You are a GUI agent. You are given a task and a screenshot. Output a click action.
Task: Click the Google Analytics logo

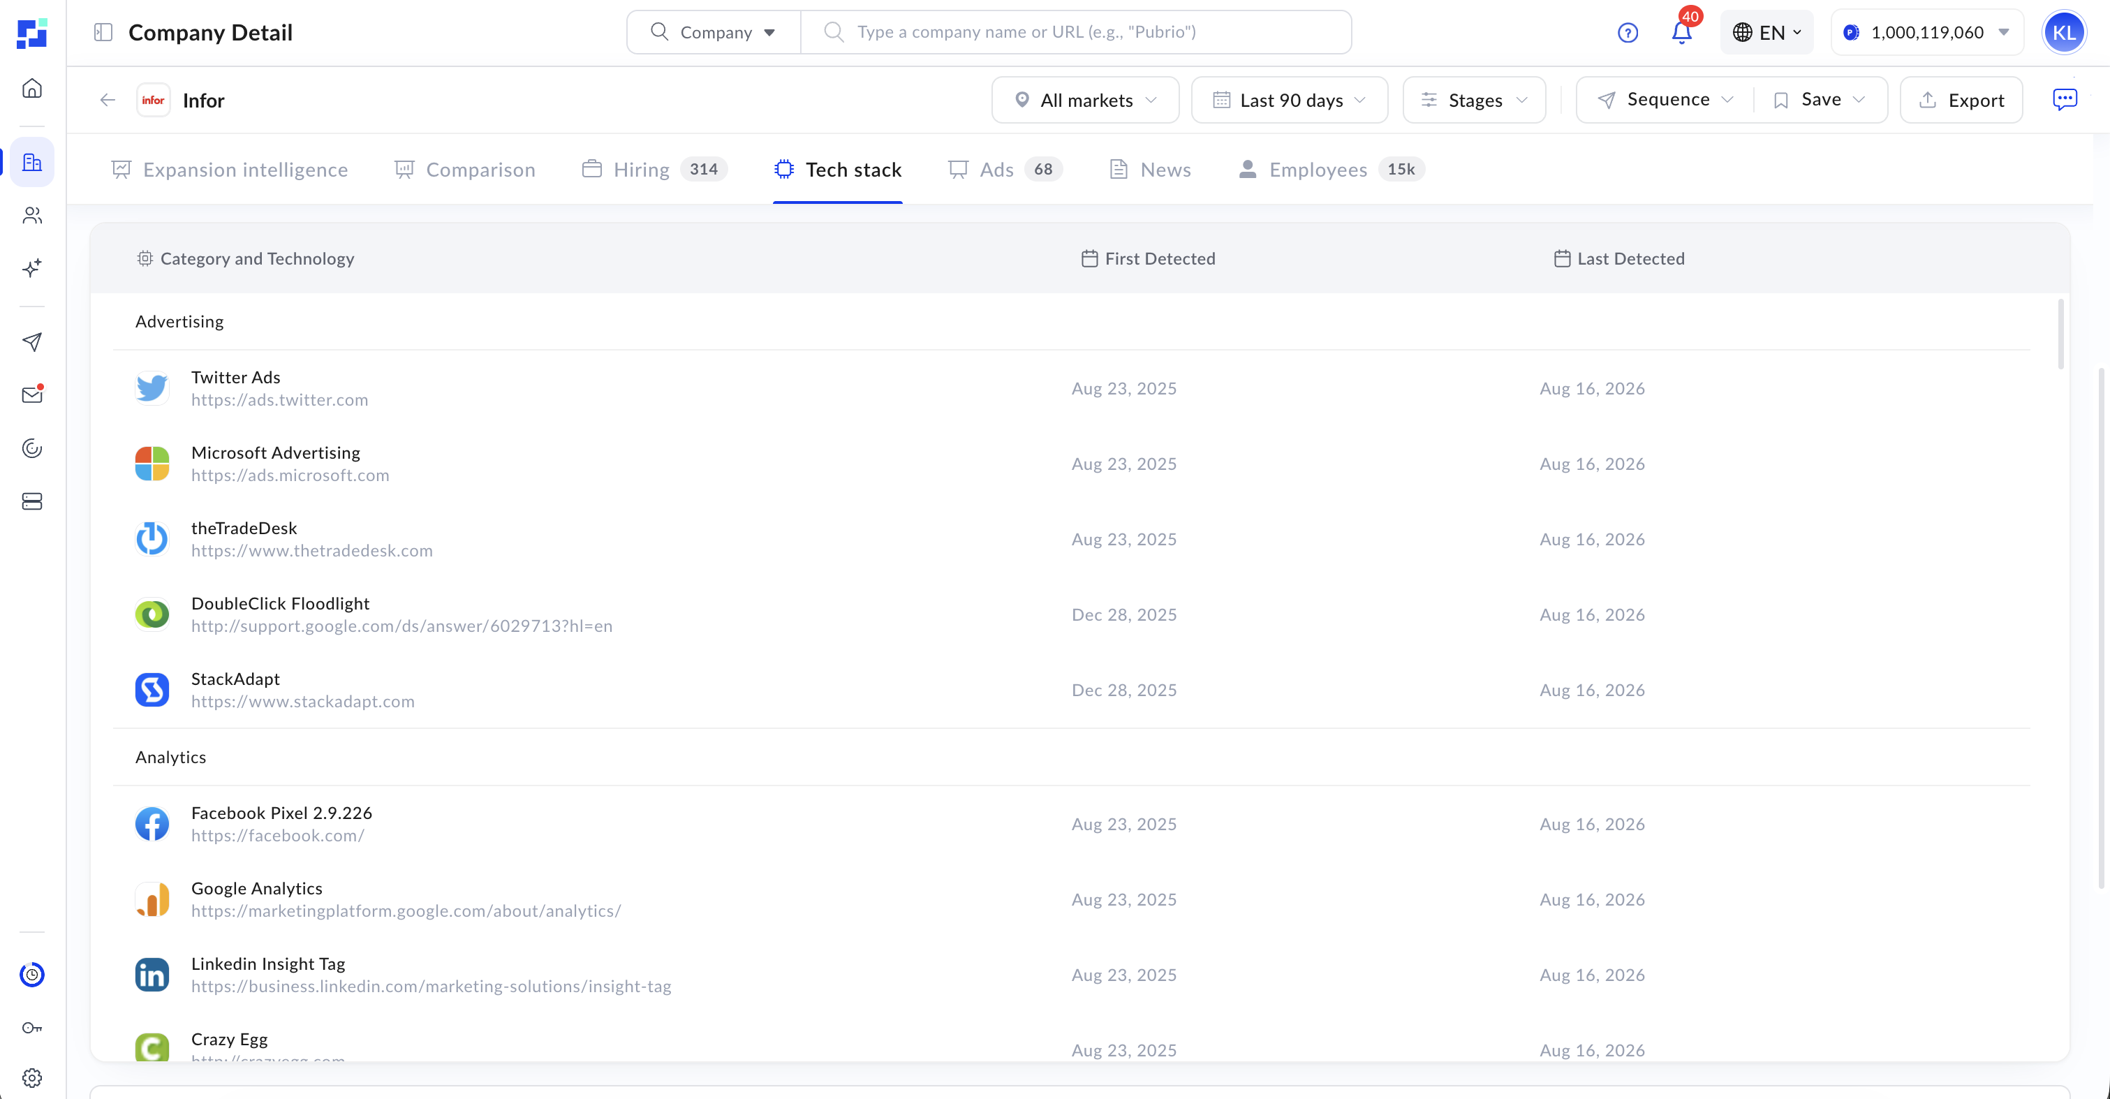[152, 899]
